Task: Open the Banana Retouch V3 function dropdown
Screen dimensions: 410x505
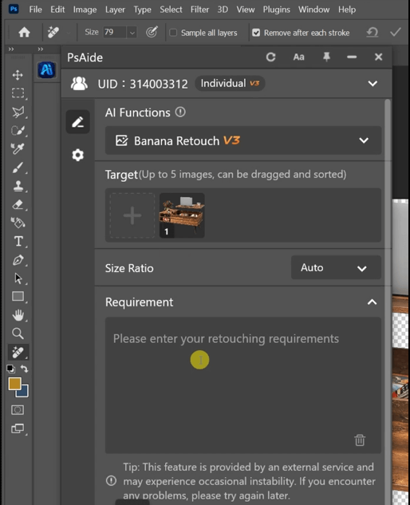Action: coord(243,140)
